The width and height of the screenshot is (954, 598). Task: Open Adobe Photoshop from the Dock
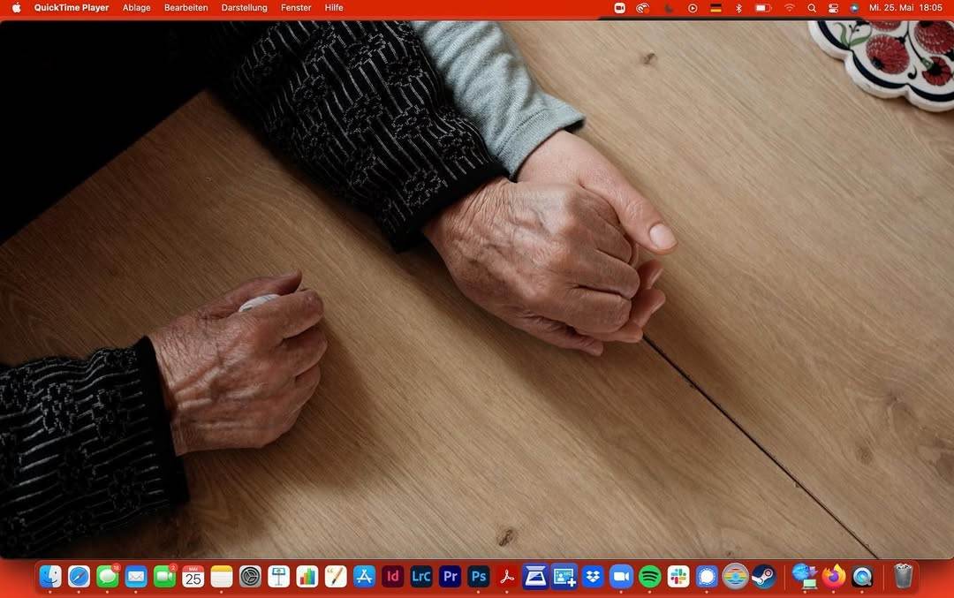(x=479, y=577)
